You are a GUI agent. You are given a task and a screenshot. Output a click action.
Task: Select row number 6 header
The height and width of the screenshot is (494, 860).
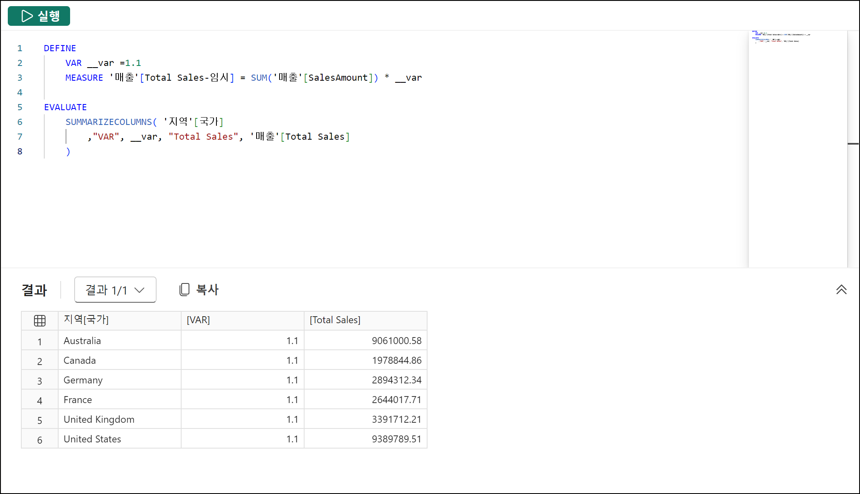pyautogui.click(x=40, y=440)
